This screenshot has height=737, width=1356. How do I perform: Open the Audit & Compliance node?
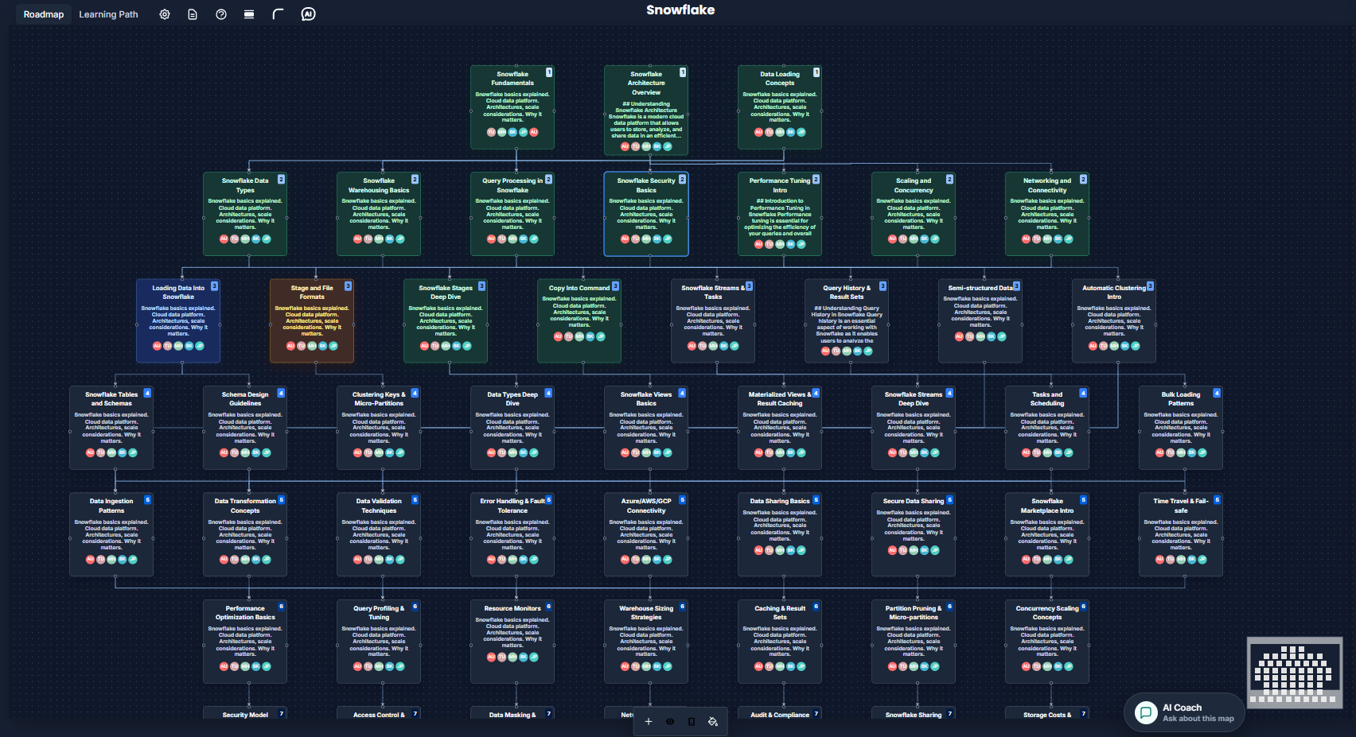780,714
